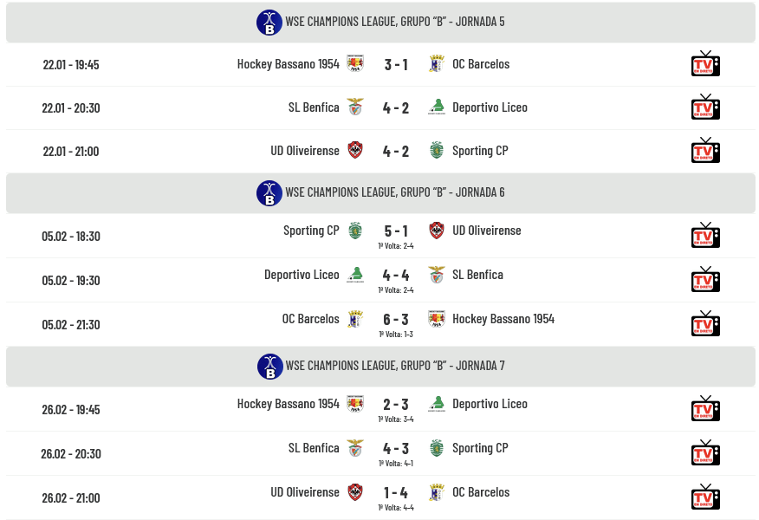Click Hockey Bassano 1954 team name in Jornada 5
Screen dimensions: 759x520
point(289,64)
